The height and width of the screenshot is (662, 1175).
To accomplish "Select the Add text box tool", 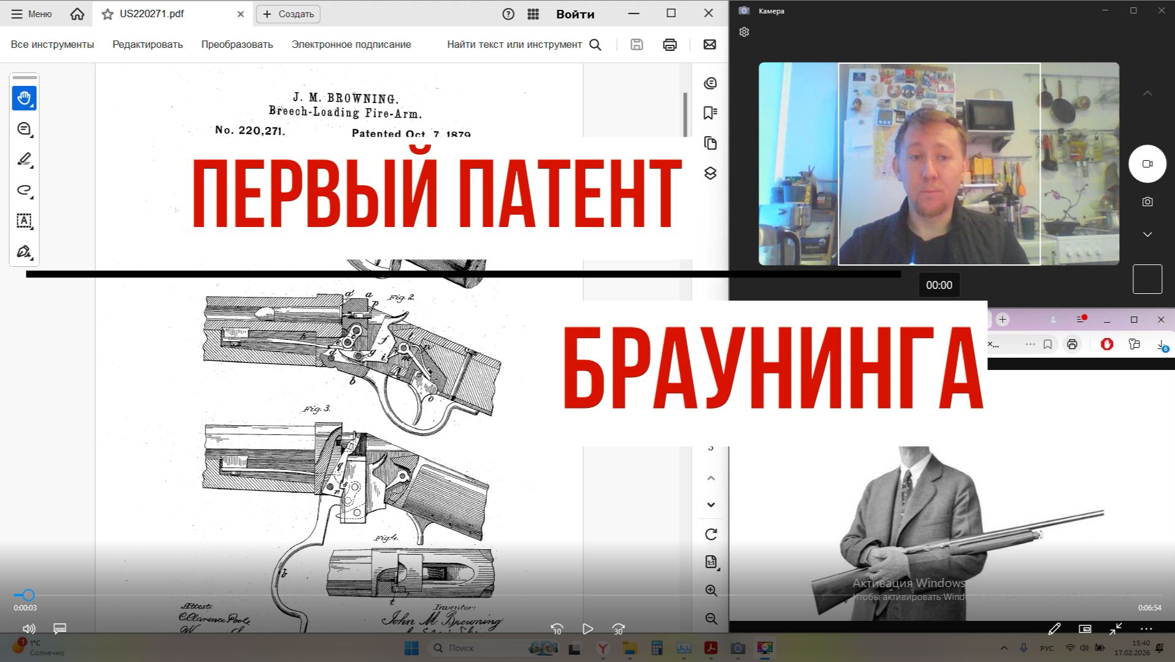I will (x=25, y=221).
